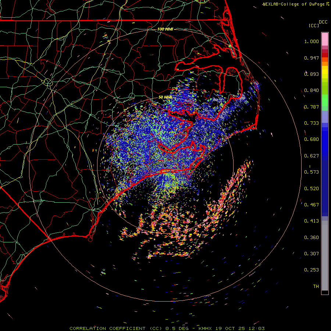Click the CORRELATION COEFFICIENT (CC) caption text
This screenshot has height=331, width=331.
click(x=117, y=328)
